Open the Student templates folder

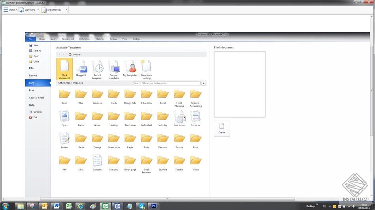click(163, 163)
